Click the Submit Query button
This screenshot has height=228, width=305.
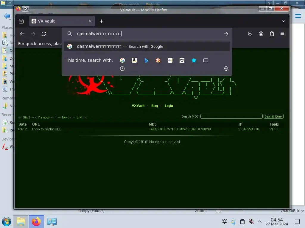pyautogui.click(x=273, y=116)
